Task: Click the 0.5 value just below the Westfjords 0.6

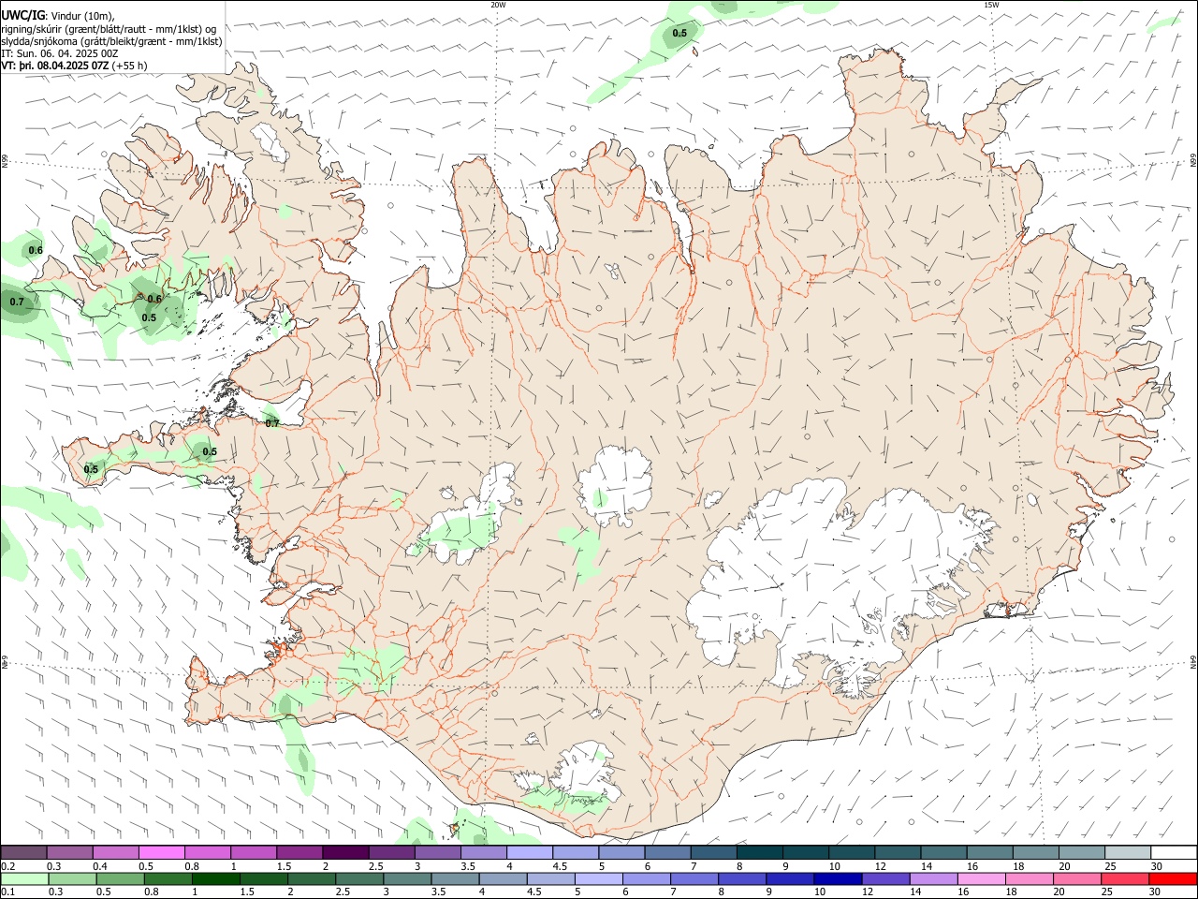Action: [x=149, y=317]
